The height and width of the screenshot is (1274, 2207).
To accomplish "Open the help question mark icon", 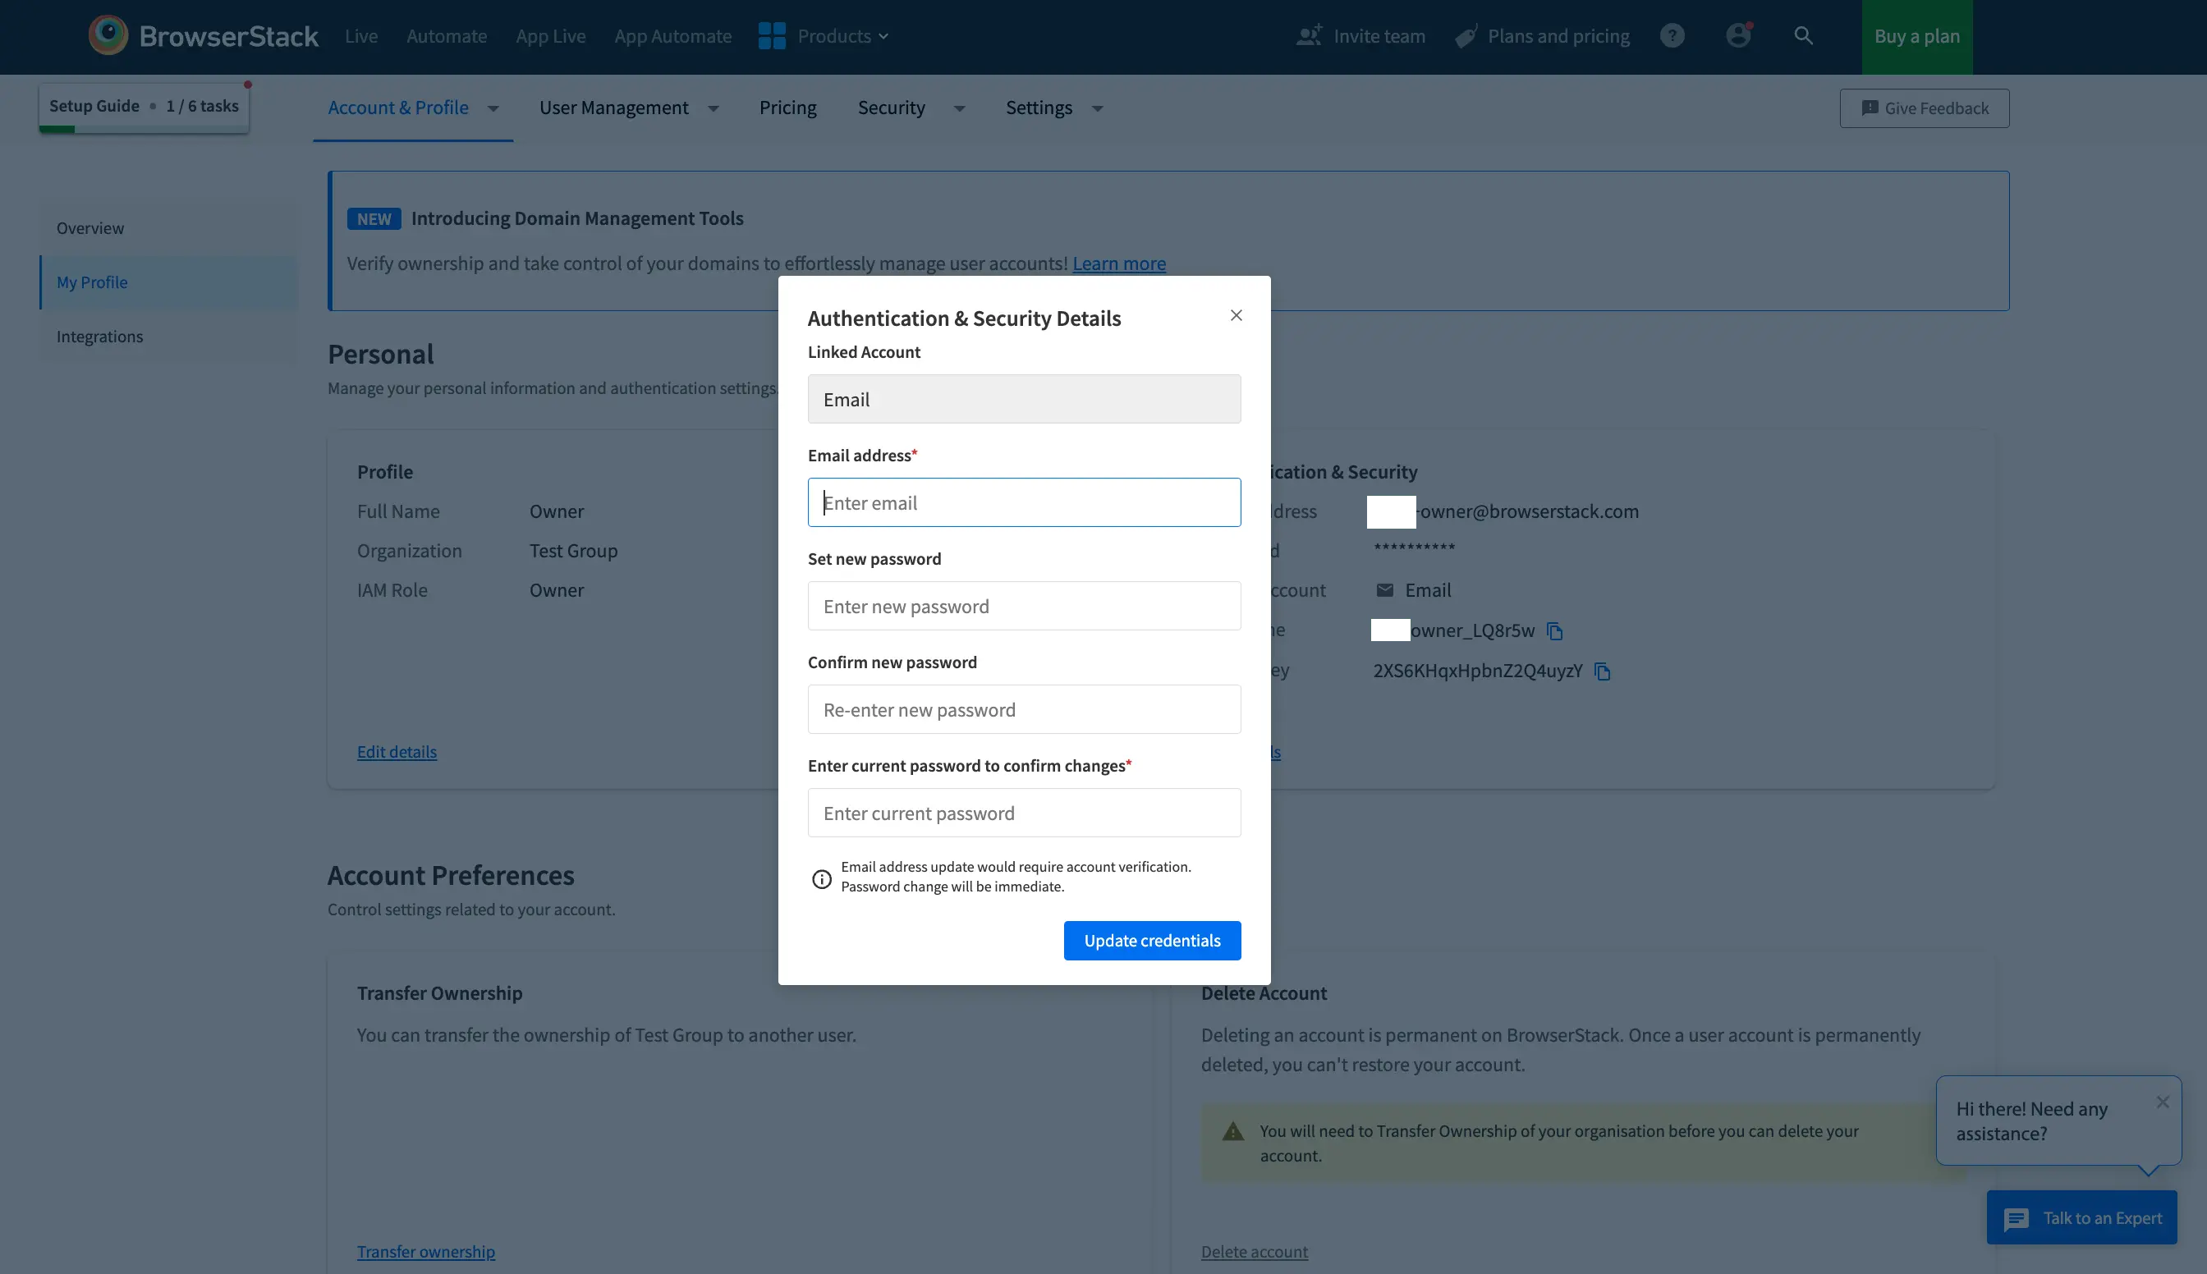I will click(1672, 36).
